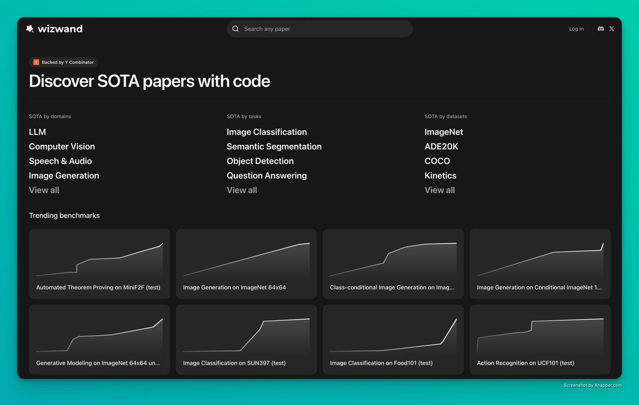Image resolution: width=639 pixels, height=405 pixels.
Task: Open Image Classification on SUN397 card
Action: click(247, 340)
